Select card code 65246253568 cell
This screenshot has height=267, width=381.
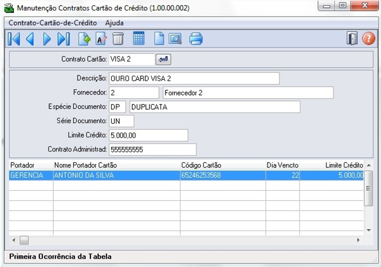coord(223,176)
